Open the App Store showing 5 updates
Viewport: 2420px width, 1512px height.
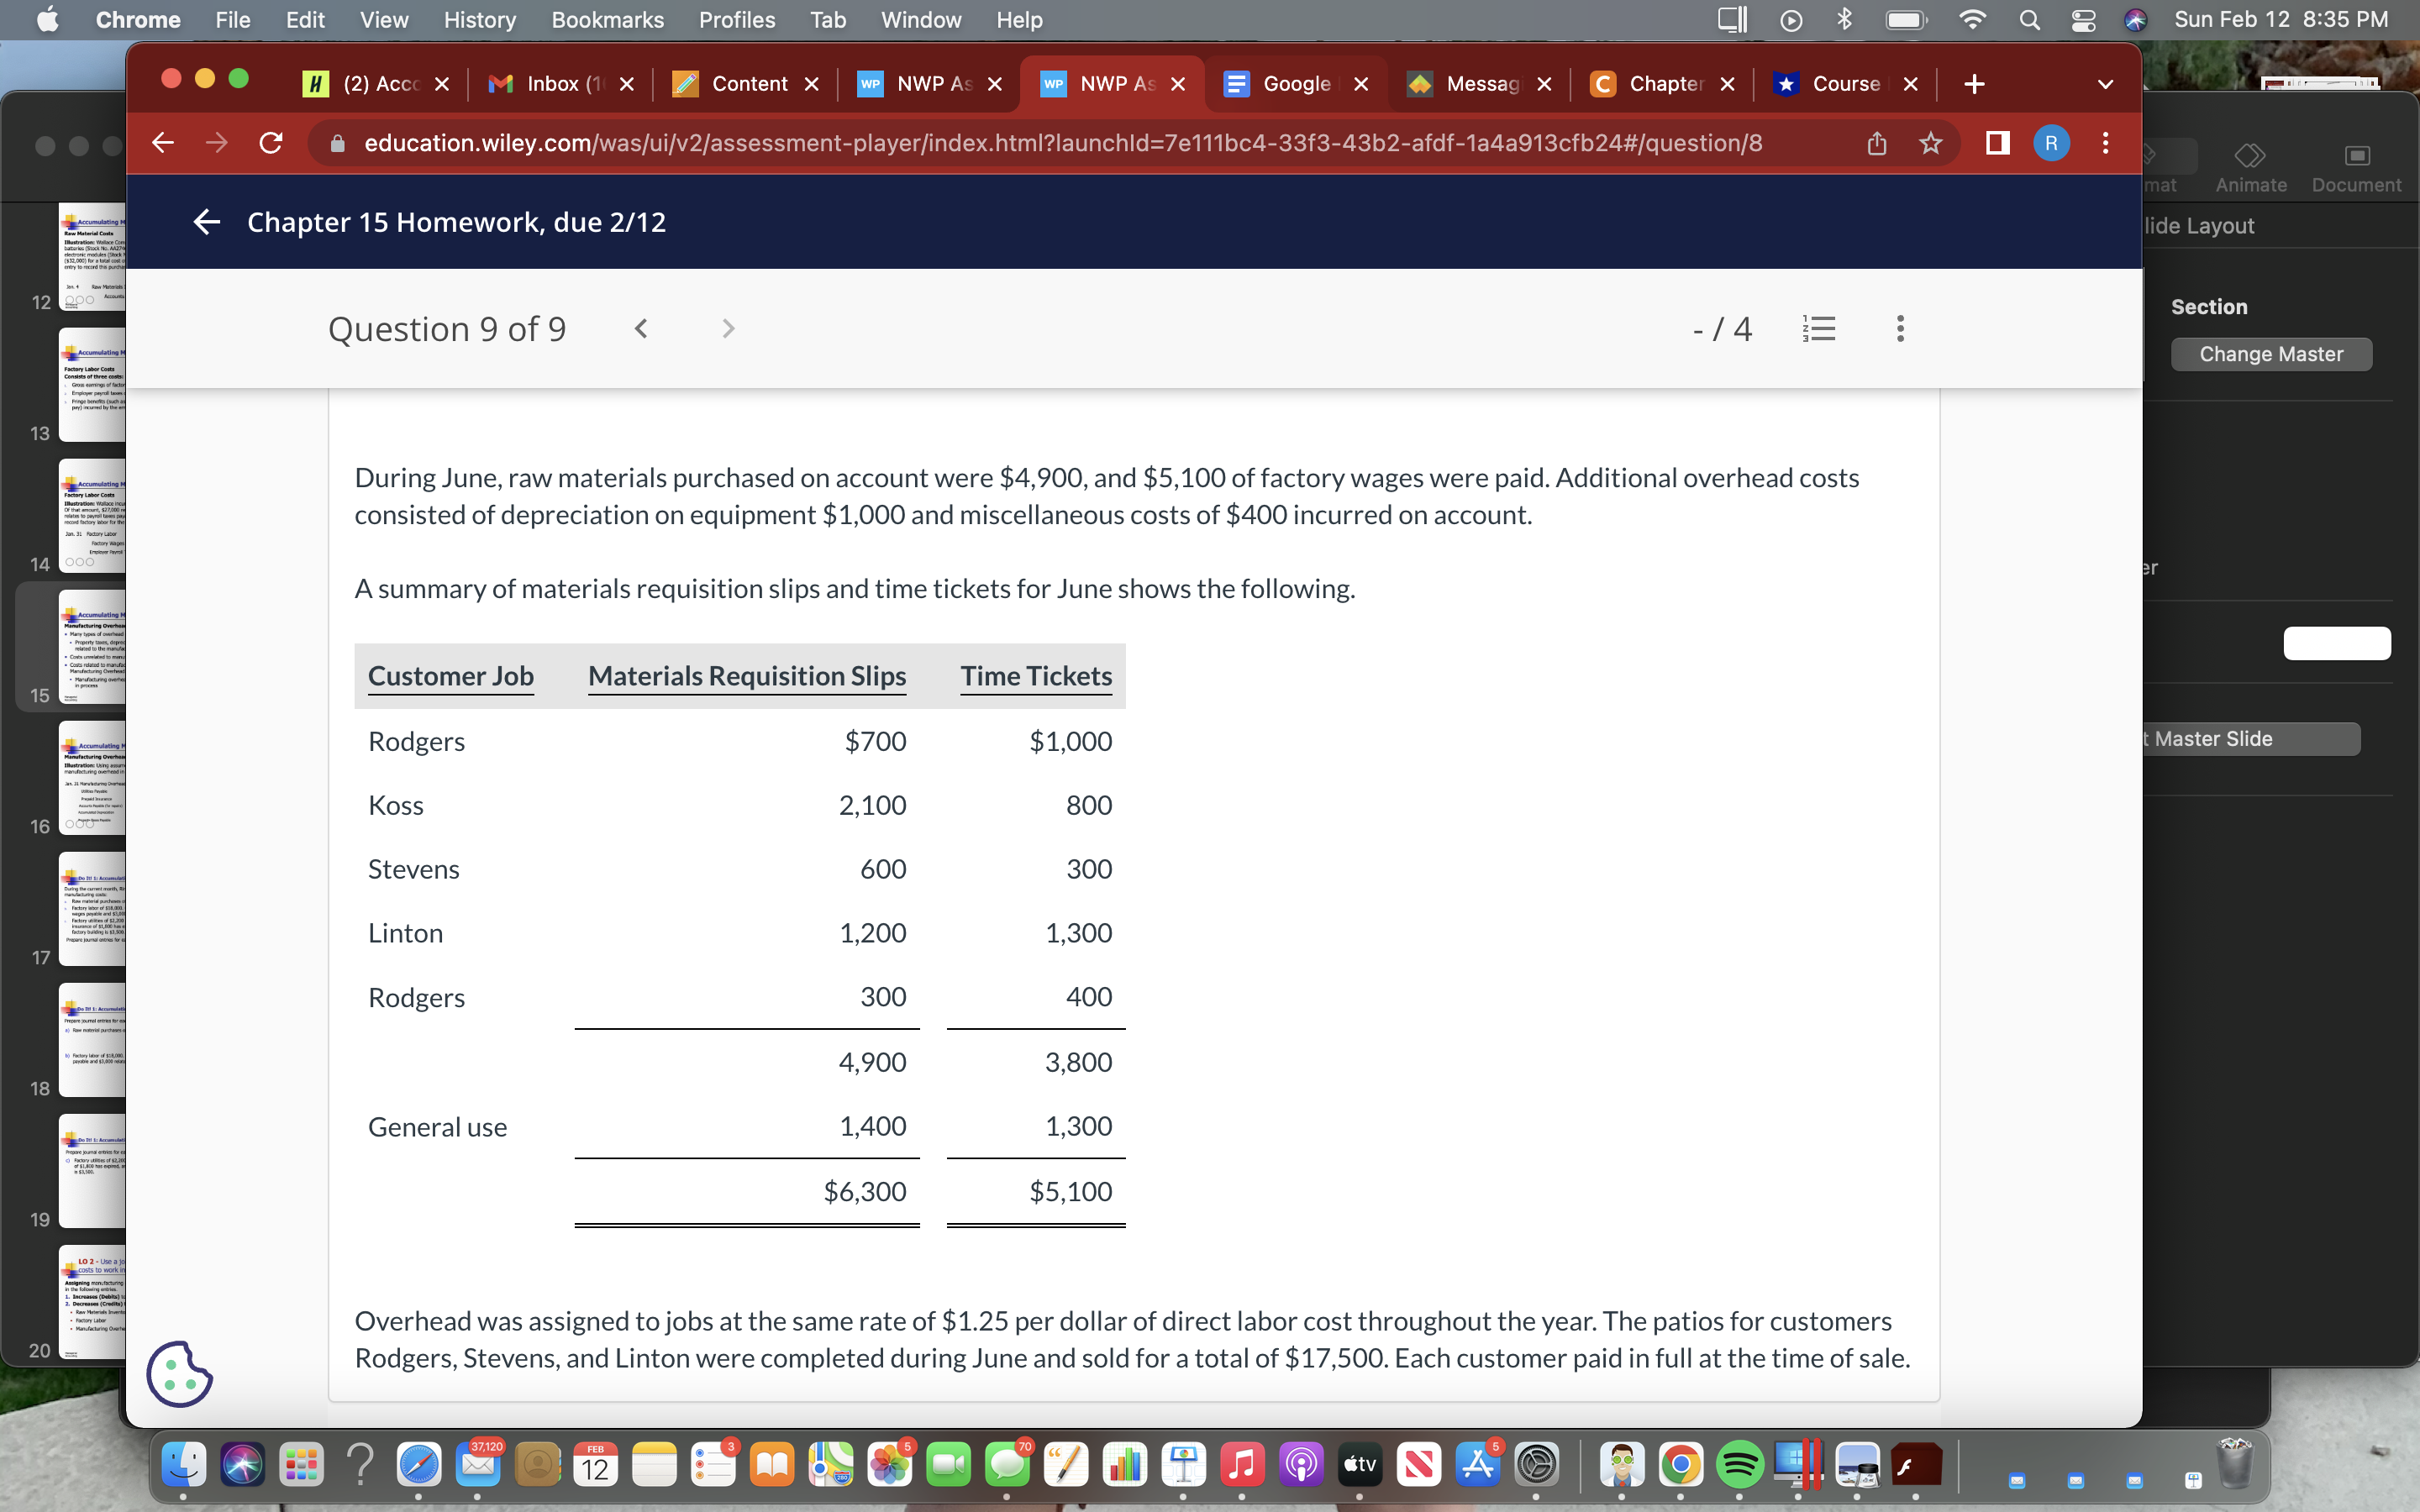pos(1477,1464)
